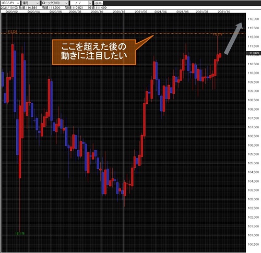Click the orange 112.078 recent high label
Image resolution: width=261 pixels, height=253 pixels.
coord(218,34)
